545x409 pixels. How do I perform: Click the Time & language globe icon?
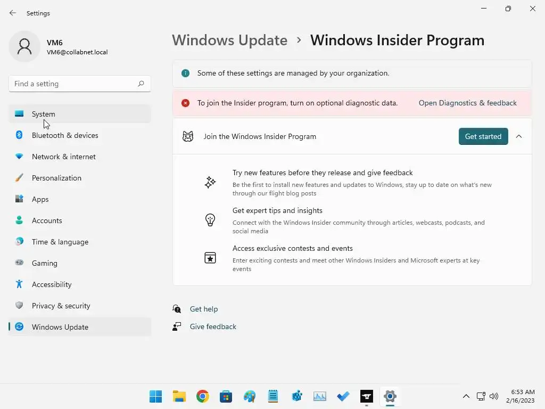[x=20, y=241]
